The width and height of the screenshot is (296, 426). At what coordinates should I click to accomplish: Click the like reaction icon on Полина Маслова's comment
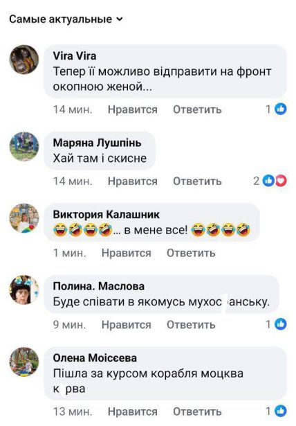[281, 324]
